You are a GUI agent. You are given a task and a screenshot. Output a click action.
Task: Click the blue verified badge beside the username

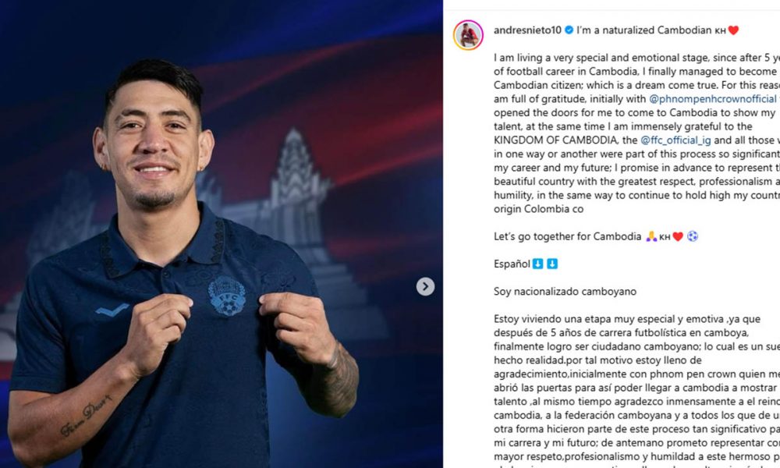[569, 30]
